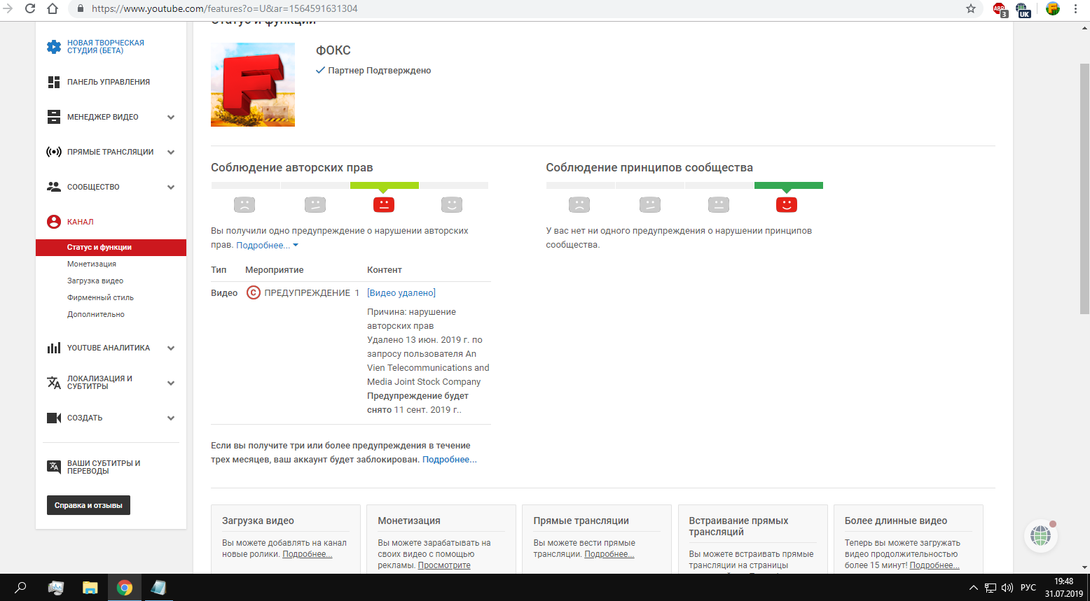Open Подробнее link in Более длинные видео card
The image size is (1090, 601).
[934, 565]
